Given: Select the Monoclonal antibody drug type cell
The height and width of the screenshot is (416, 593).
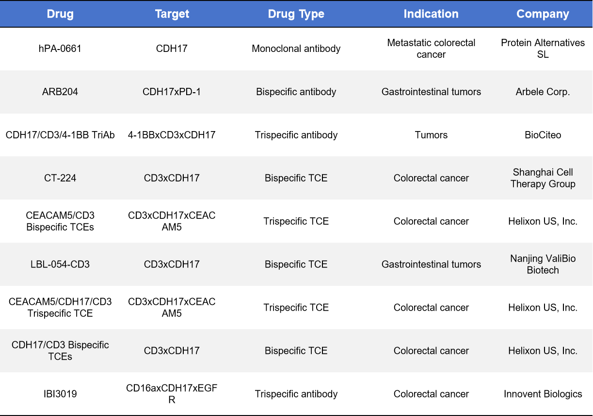Looking at the screenshot, I should [x=296, y=49].
